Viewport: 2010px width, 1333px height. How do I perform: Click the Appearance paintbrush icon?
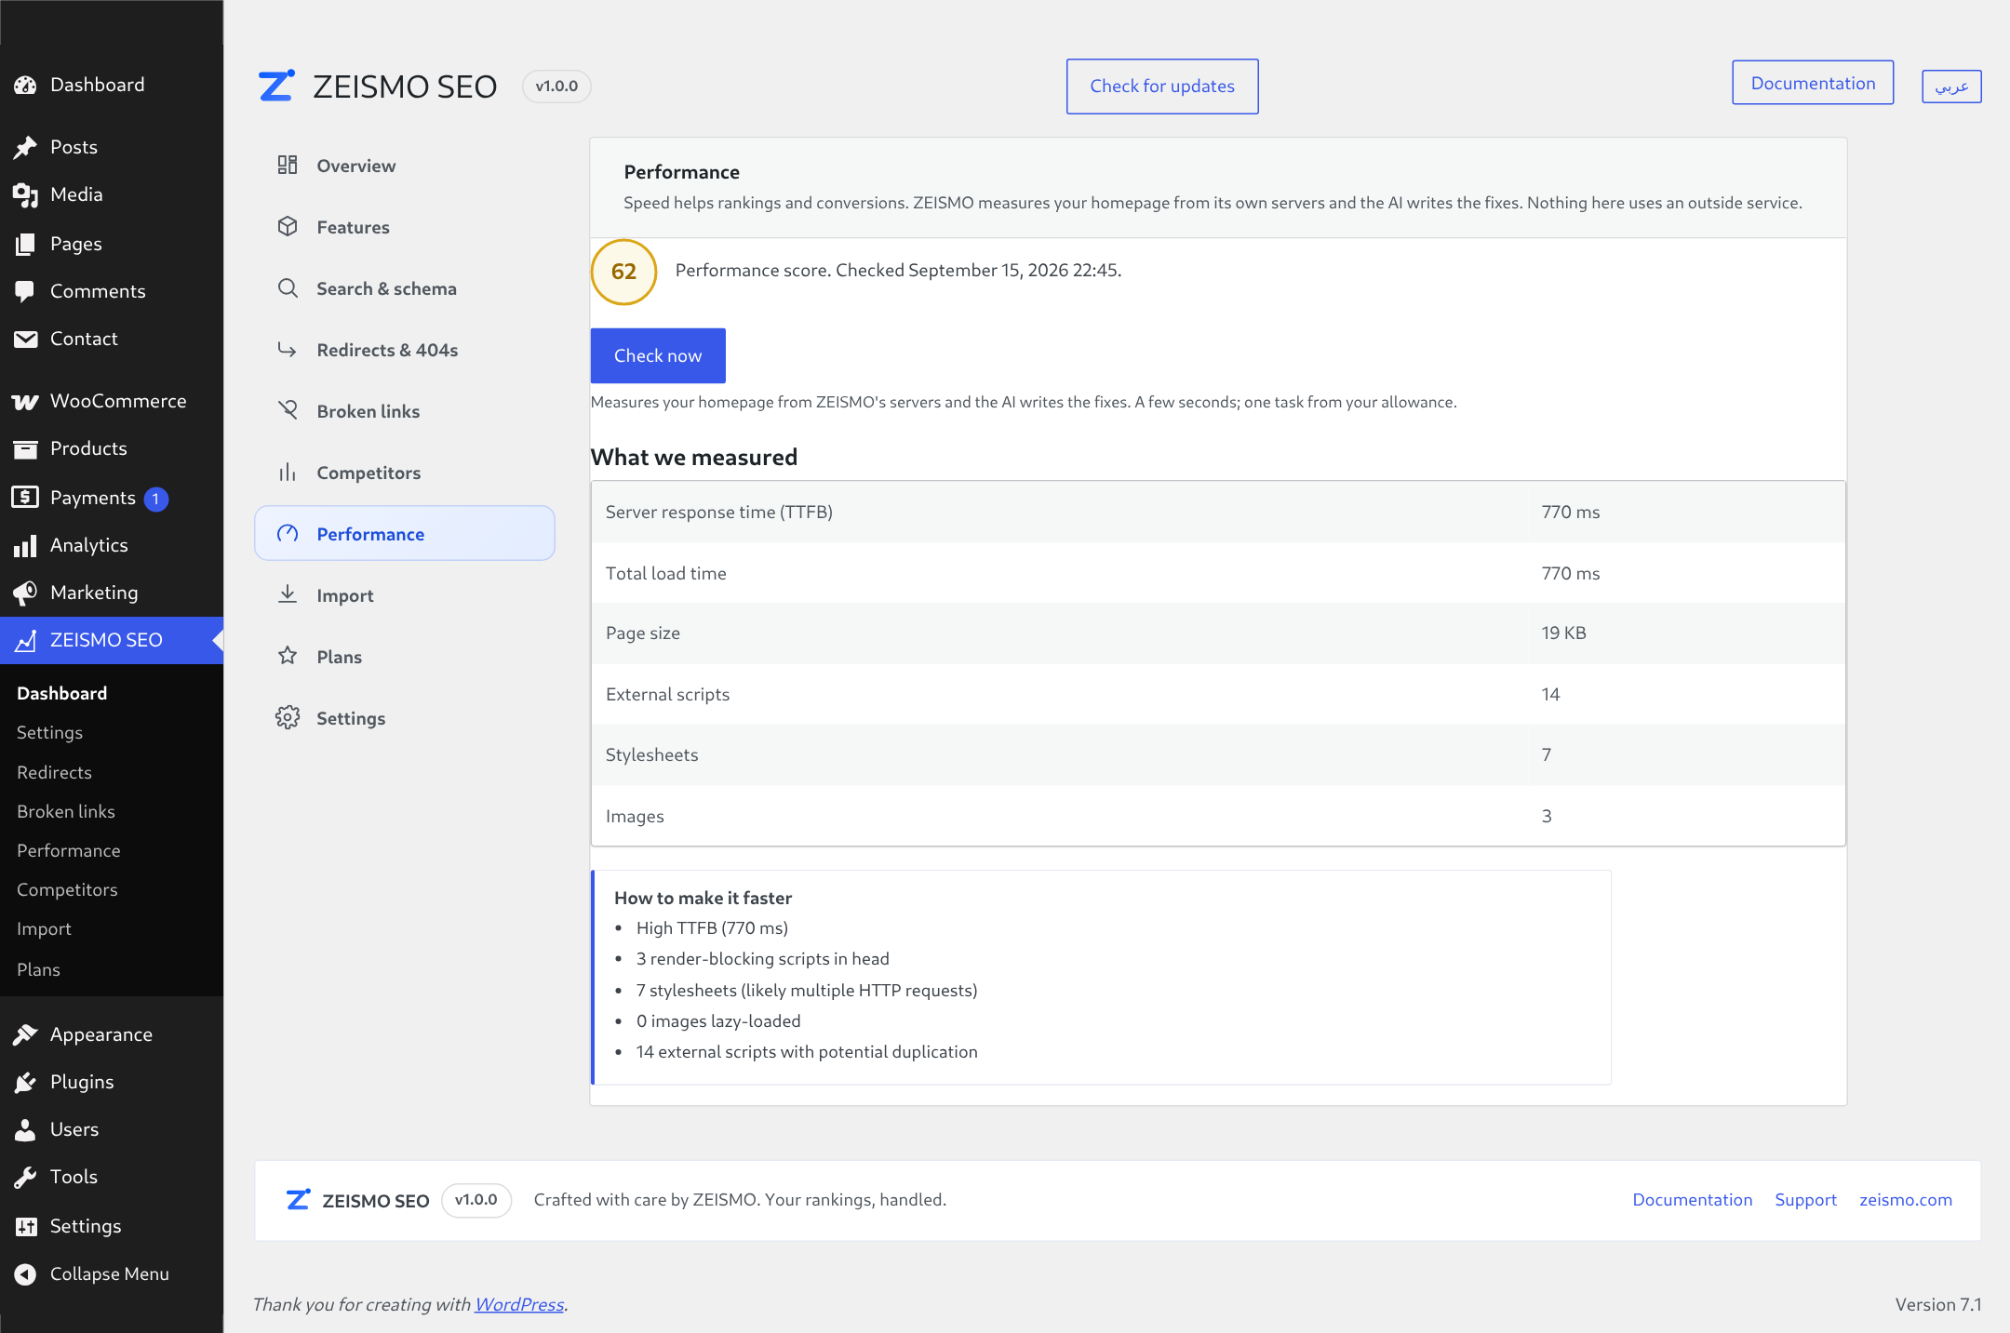pos(25,1034)
